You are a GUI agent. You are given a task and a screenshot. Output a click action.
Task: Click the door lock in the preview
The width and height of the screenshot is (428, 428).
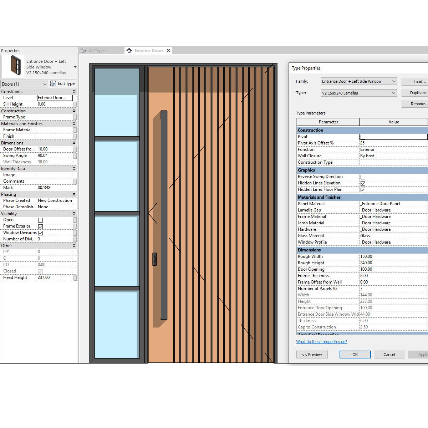coord(154,259)
